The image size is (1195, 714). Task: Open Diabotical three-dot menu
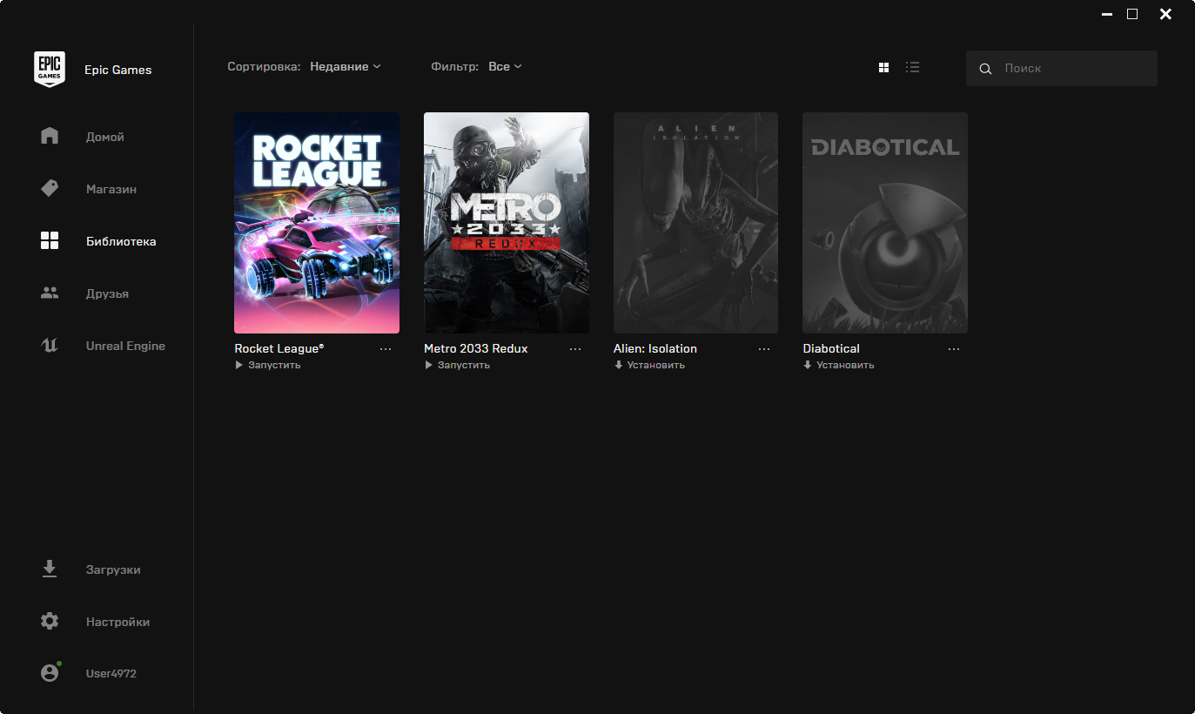pos(954,349)
